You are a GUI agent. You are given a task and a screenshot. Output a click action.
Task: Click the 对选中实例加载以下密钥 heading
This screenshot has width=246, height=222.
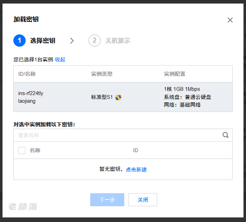pos(44,125)
